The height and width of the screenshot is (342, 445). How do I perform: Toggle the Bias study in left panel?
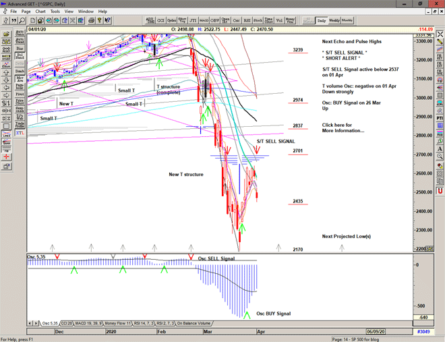point(19,49)
